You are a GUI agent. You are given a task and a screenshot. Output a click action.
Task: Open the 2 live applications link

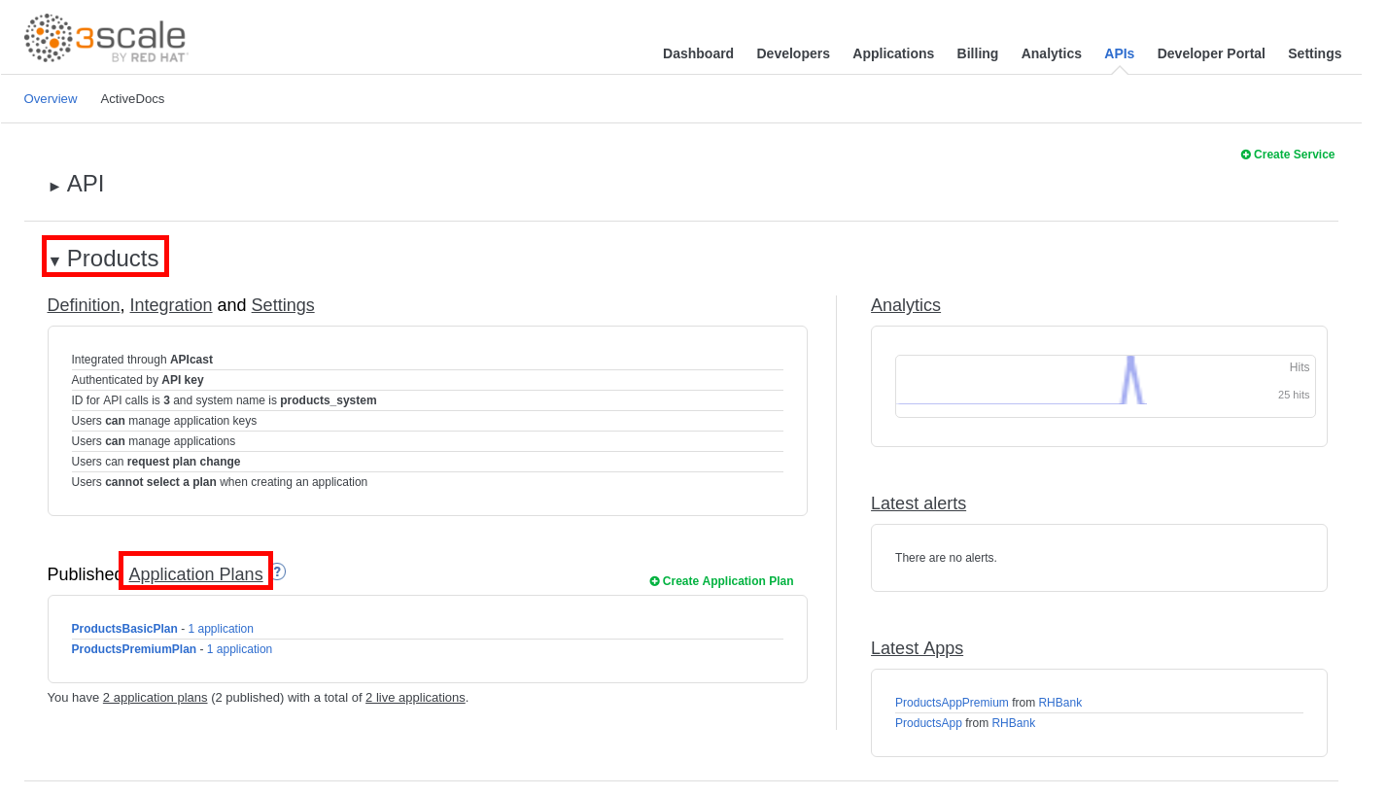[415, 697]
